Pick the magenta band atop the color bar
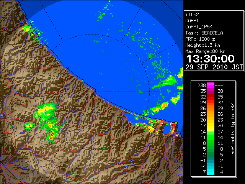The width and height of the screenshot is (245, 184). 211,85
